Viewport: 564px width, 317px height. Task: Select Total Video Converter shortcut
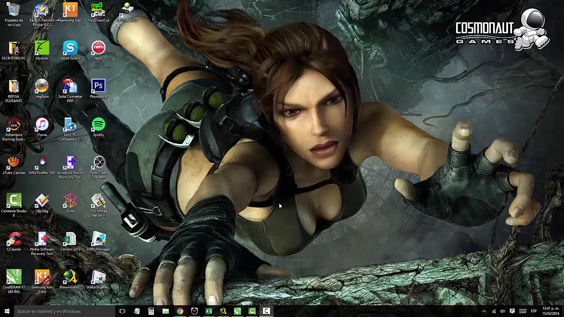point(98,167)
